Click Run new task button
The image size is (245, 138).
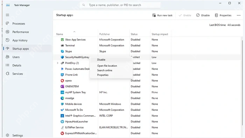tap(162, 15)
